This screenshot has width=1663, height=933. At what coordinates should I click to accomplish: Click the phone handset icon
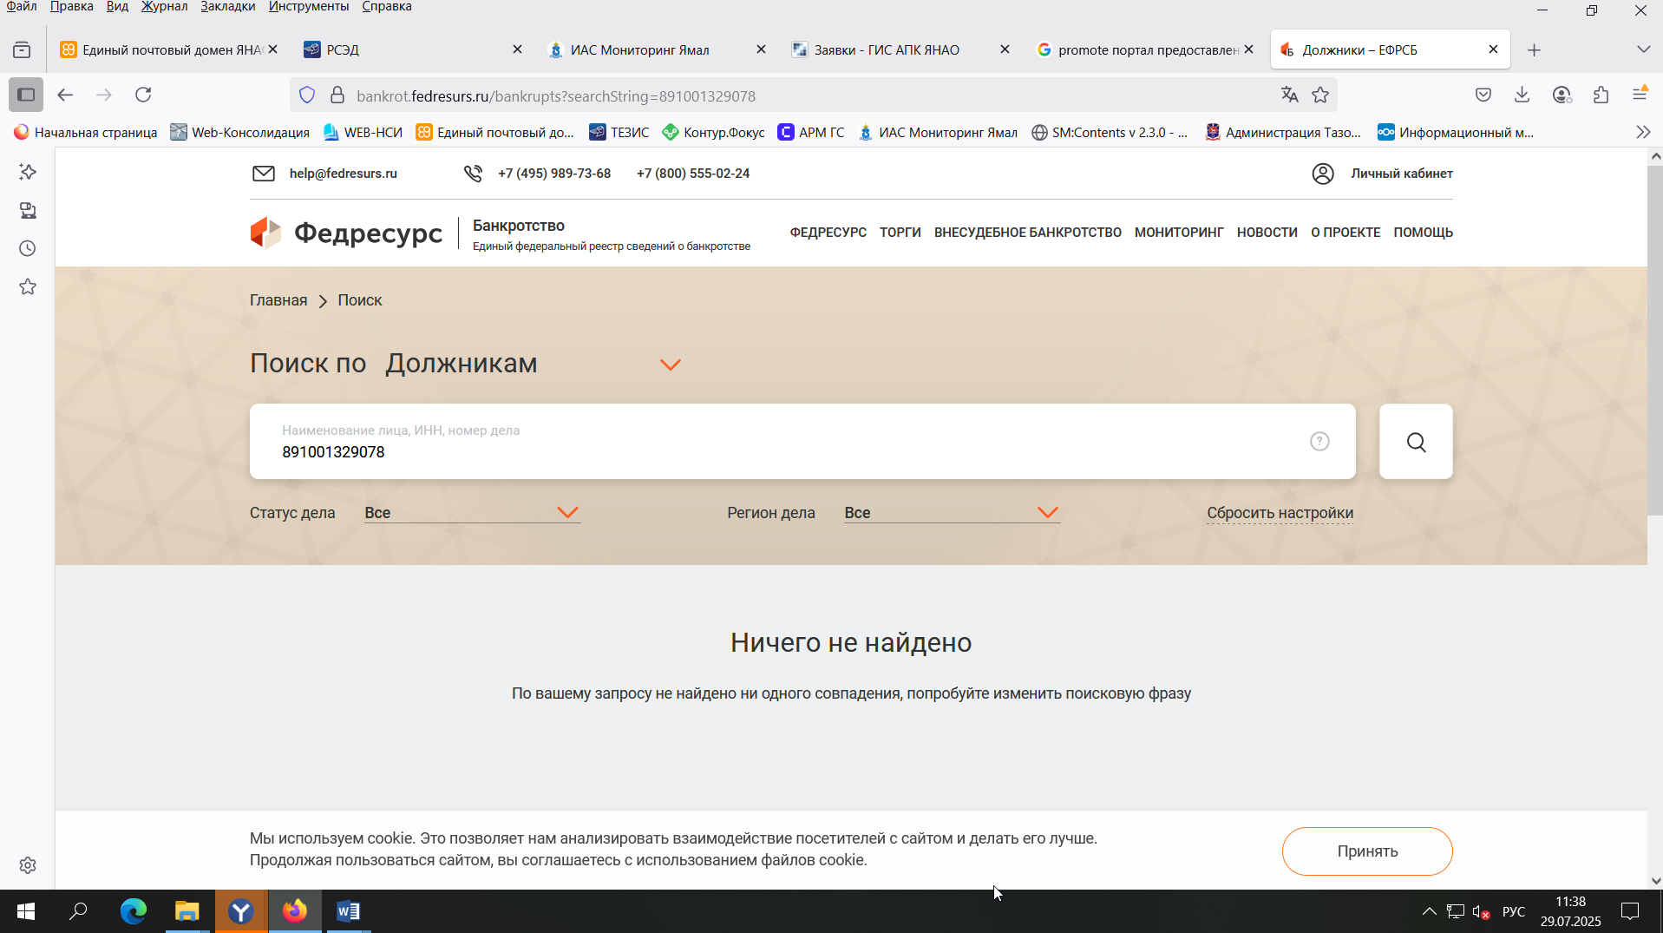473,174
